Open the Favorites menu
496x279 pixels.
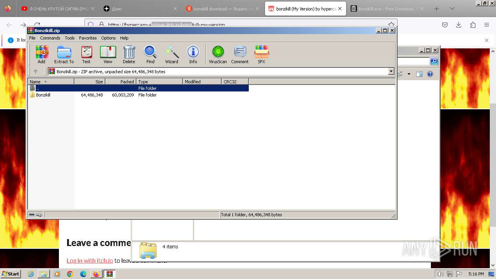(x=88, y=38)
